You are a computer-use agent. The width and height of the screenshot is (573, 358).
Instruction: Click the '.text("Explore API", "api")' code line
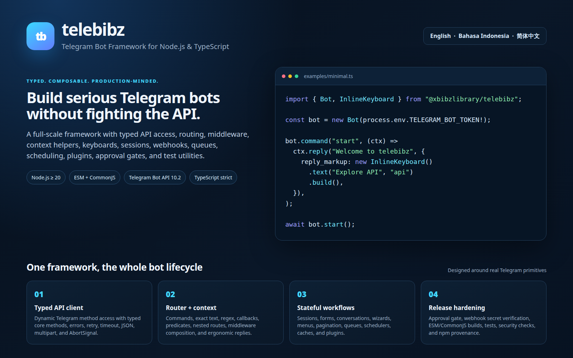(x=361, y=172)
